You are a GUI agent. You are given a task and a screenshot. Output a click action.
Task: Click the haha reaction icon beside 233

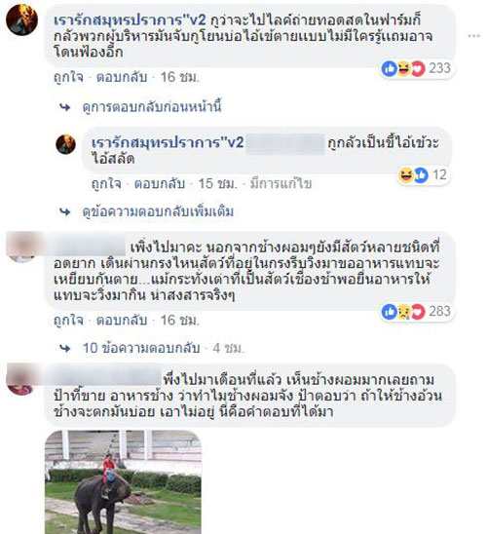[403, 68]
